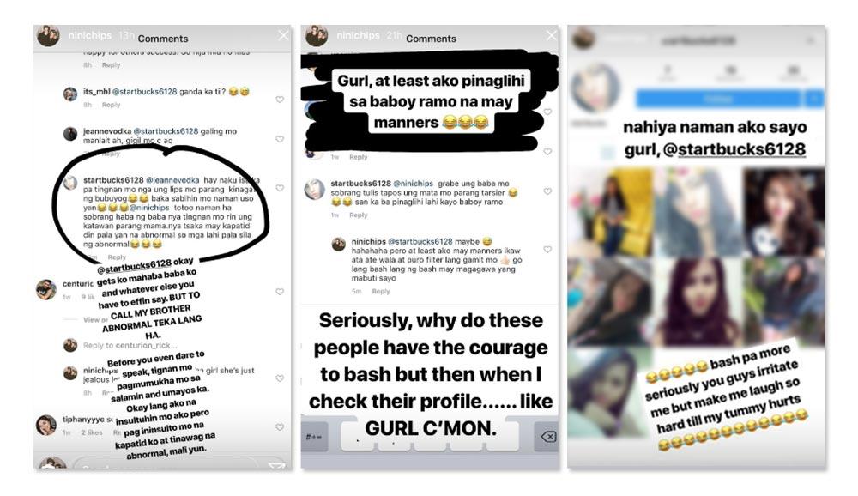Open its_mhl profile picture

[70, 94]
